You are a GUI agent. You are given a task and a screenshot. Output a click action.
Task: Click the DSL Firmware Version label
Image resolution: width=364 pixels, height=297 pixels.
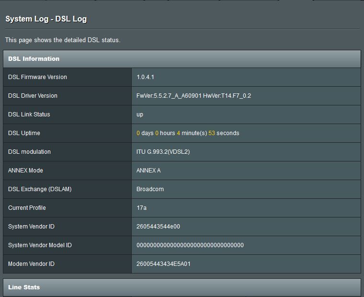tap(37, 77)
